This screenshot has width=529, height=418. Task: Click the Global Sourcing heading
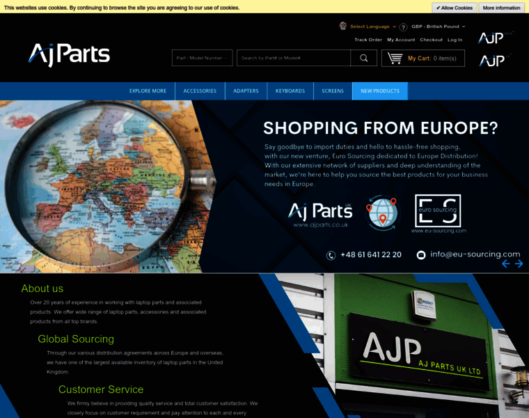pyautogui.click(x=76, y=339)
